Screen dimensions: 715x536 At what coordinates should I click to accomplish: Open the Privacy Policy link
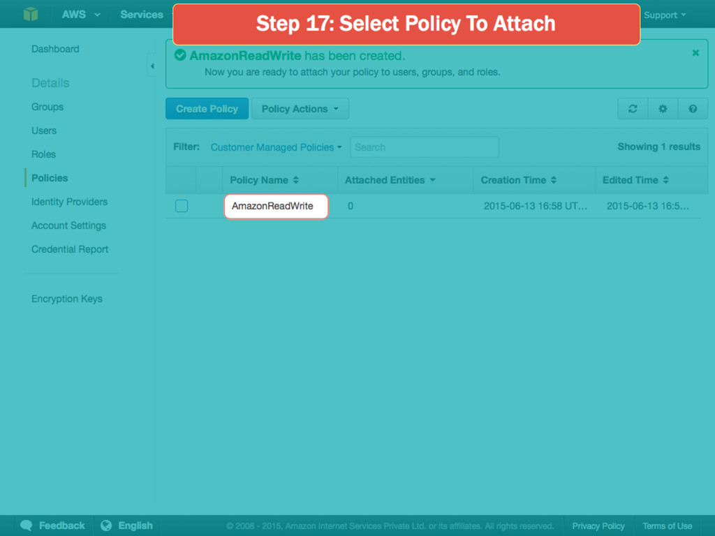[598, 526]
